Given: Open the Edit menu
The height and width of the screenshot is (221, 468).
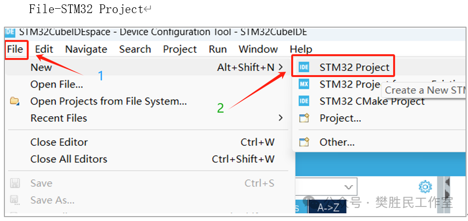Looking at the screenshot, I should 44,49.
